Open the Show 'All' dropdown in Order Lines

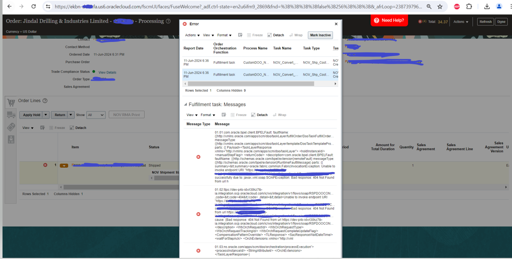click(96, 115)
